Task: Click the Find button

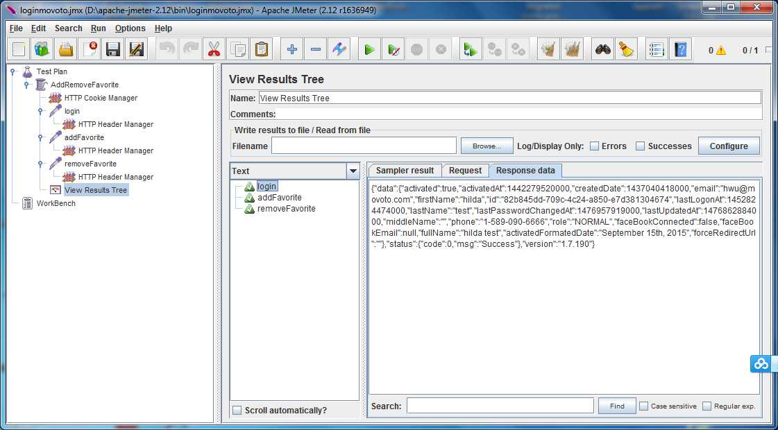Action: 617,406
